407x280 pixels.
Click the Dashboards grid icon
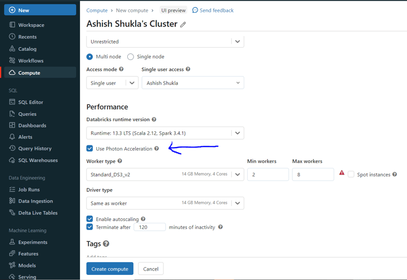[12, 125]
